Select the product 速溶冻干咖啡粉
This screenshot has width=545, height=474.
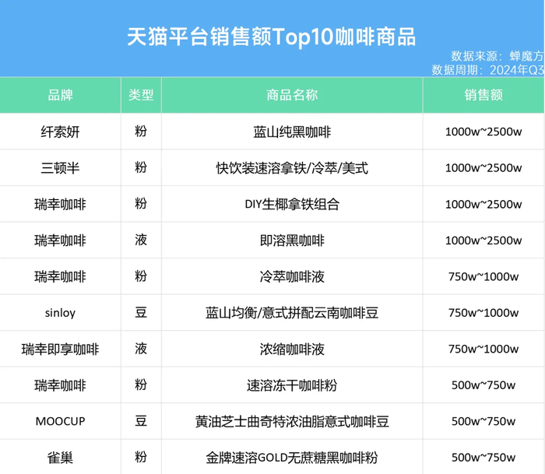tap(292, 385)
